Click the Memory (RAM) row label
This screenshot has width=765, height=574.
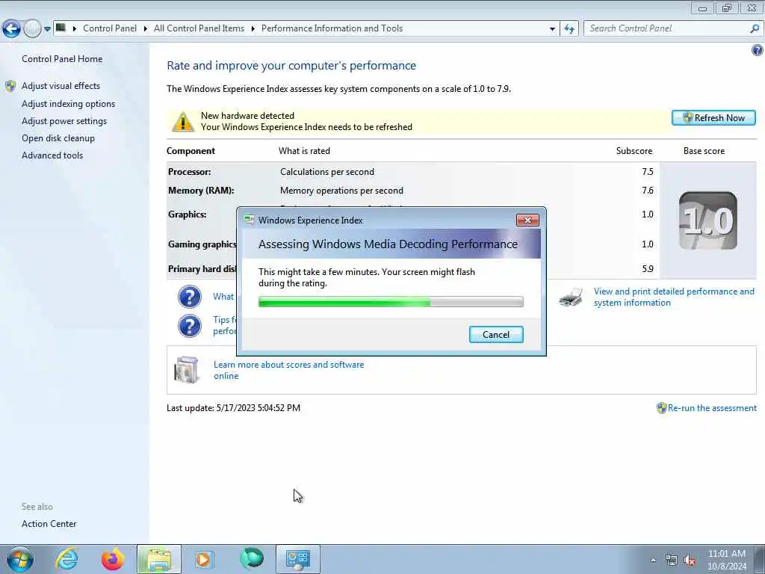[201, 191]
